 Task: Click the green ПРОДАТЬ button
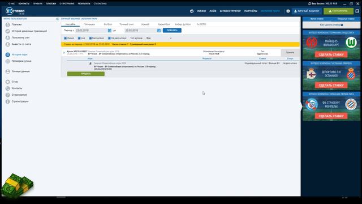(x=85, y=74)
